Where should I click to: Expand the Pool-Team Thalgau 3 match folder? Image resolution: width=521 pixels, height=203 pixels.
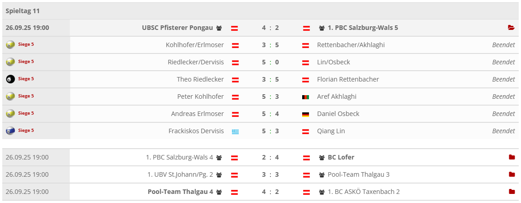[x=512, y=174]
